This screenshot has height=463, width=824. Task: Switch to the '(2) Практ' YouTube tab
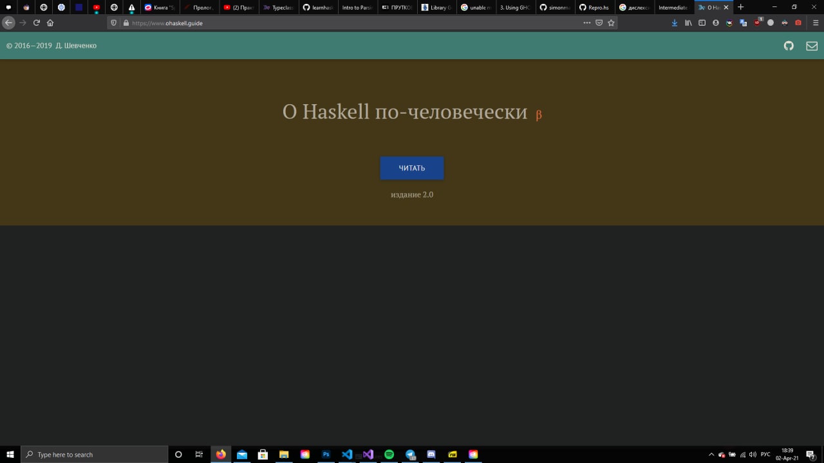pyautogui.click(x=238, y=7)
